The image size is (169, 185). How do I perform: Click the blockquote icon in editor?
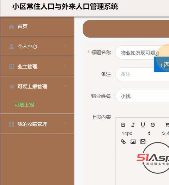167,125
